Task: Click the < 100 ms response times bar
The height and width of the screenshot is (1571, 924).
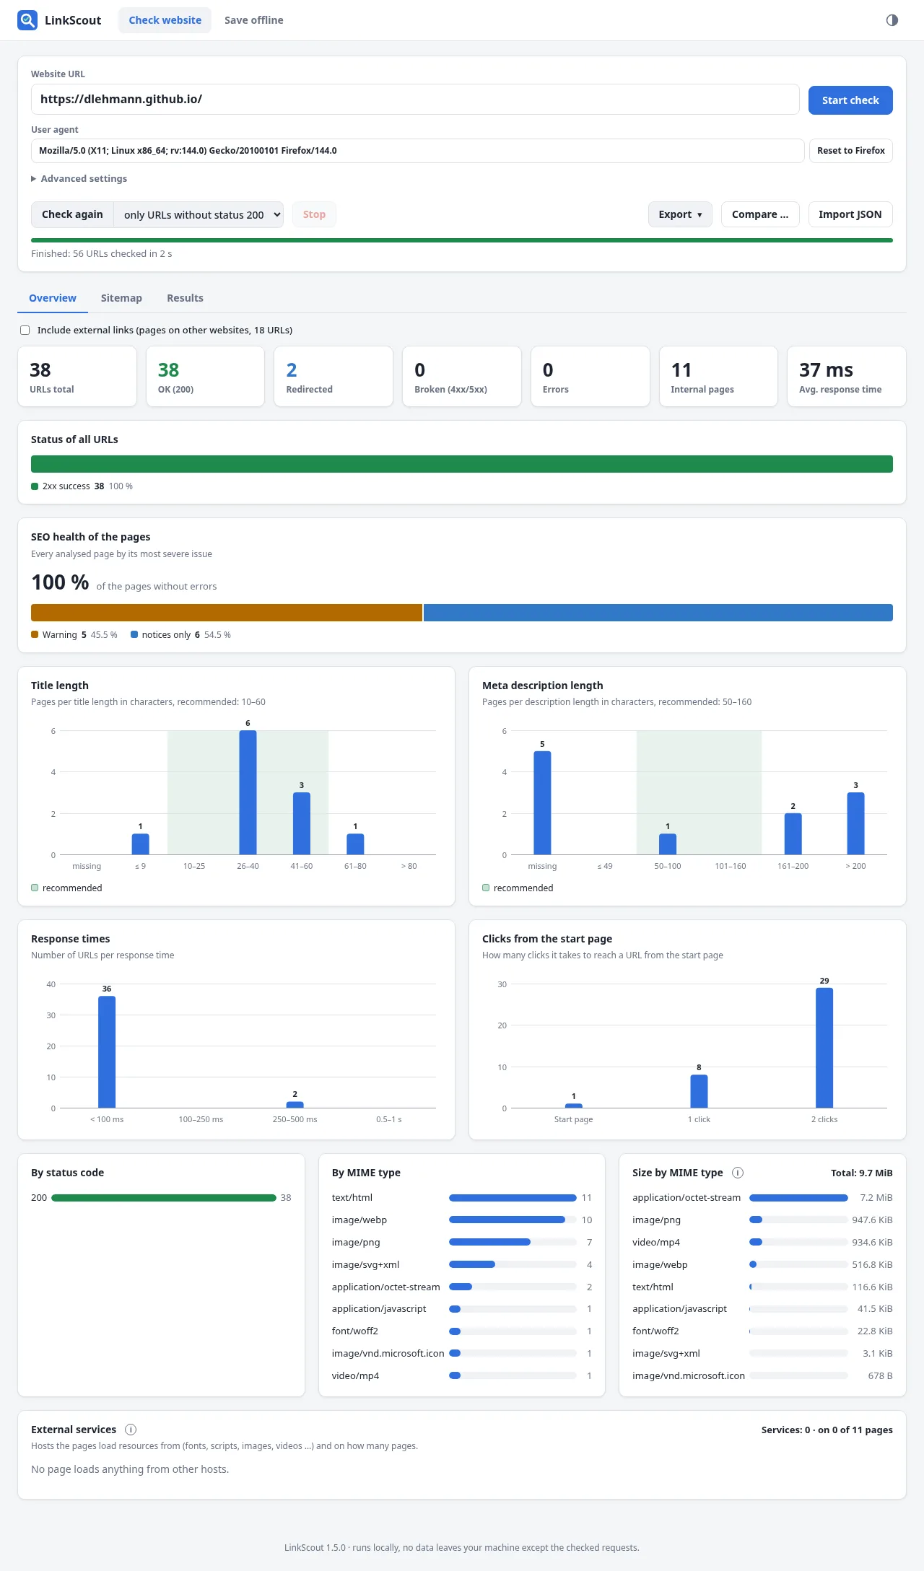Action: point(107,1052)
